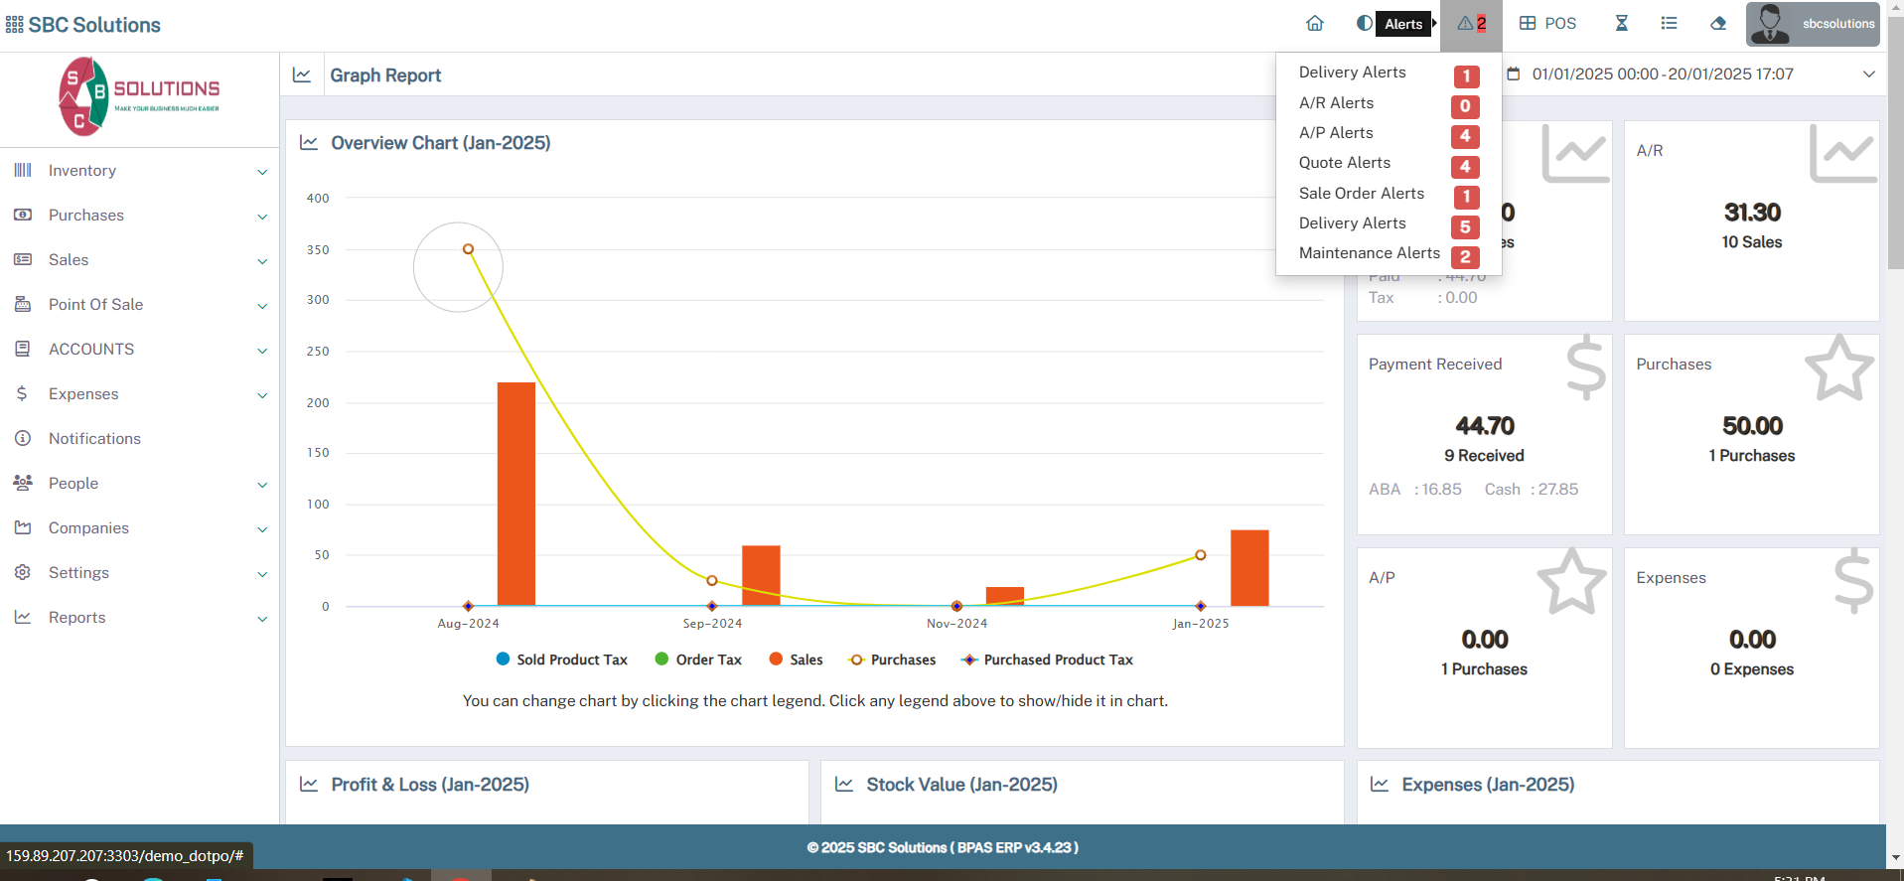
Task: Open the sbcsolutions user profile menu
Action: click(1813, 24)
